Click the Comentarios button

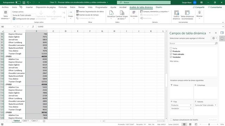[x=215, y=7]
